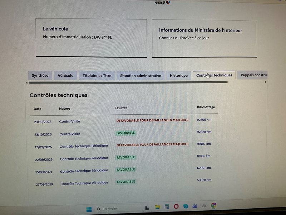
Task: Click the Contrôles techniques section heading
Action: [x=58, y=95]
